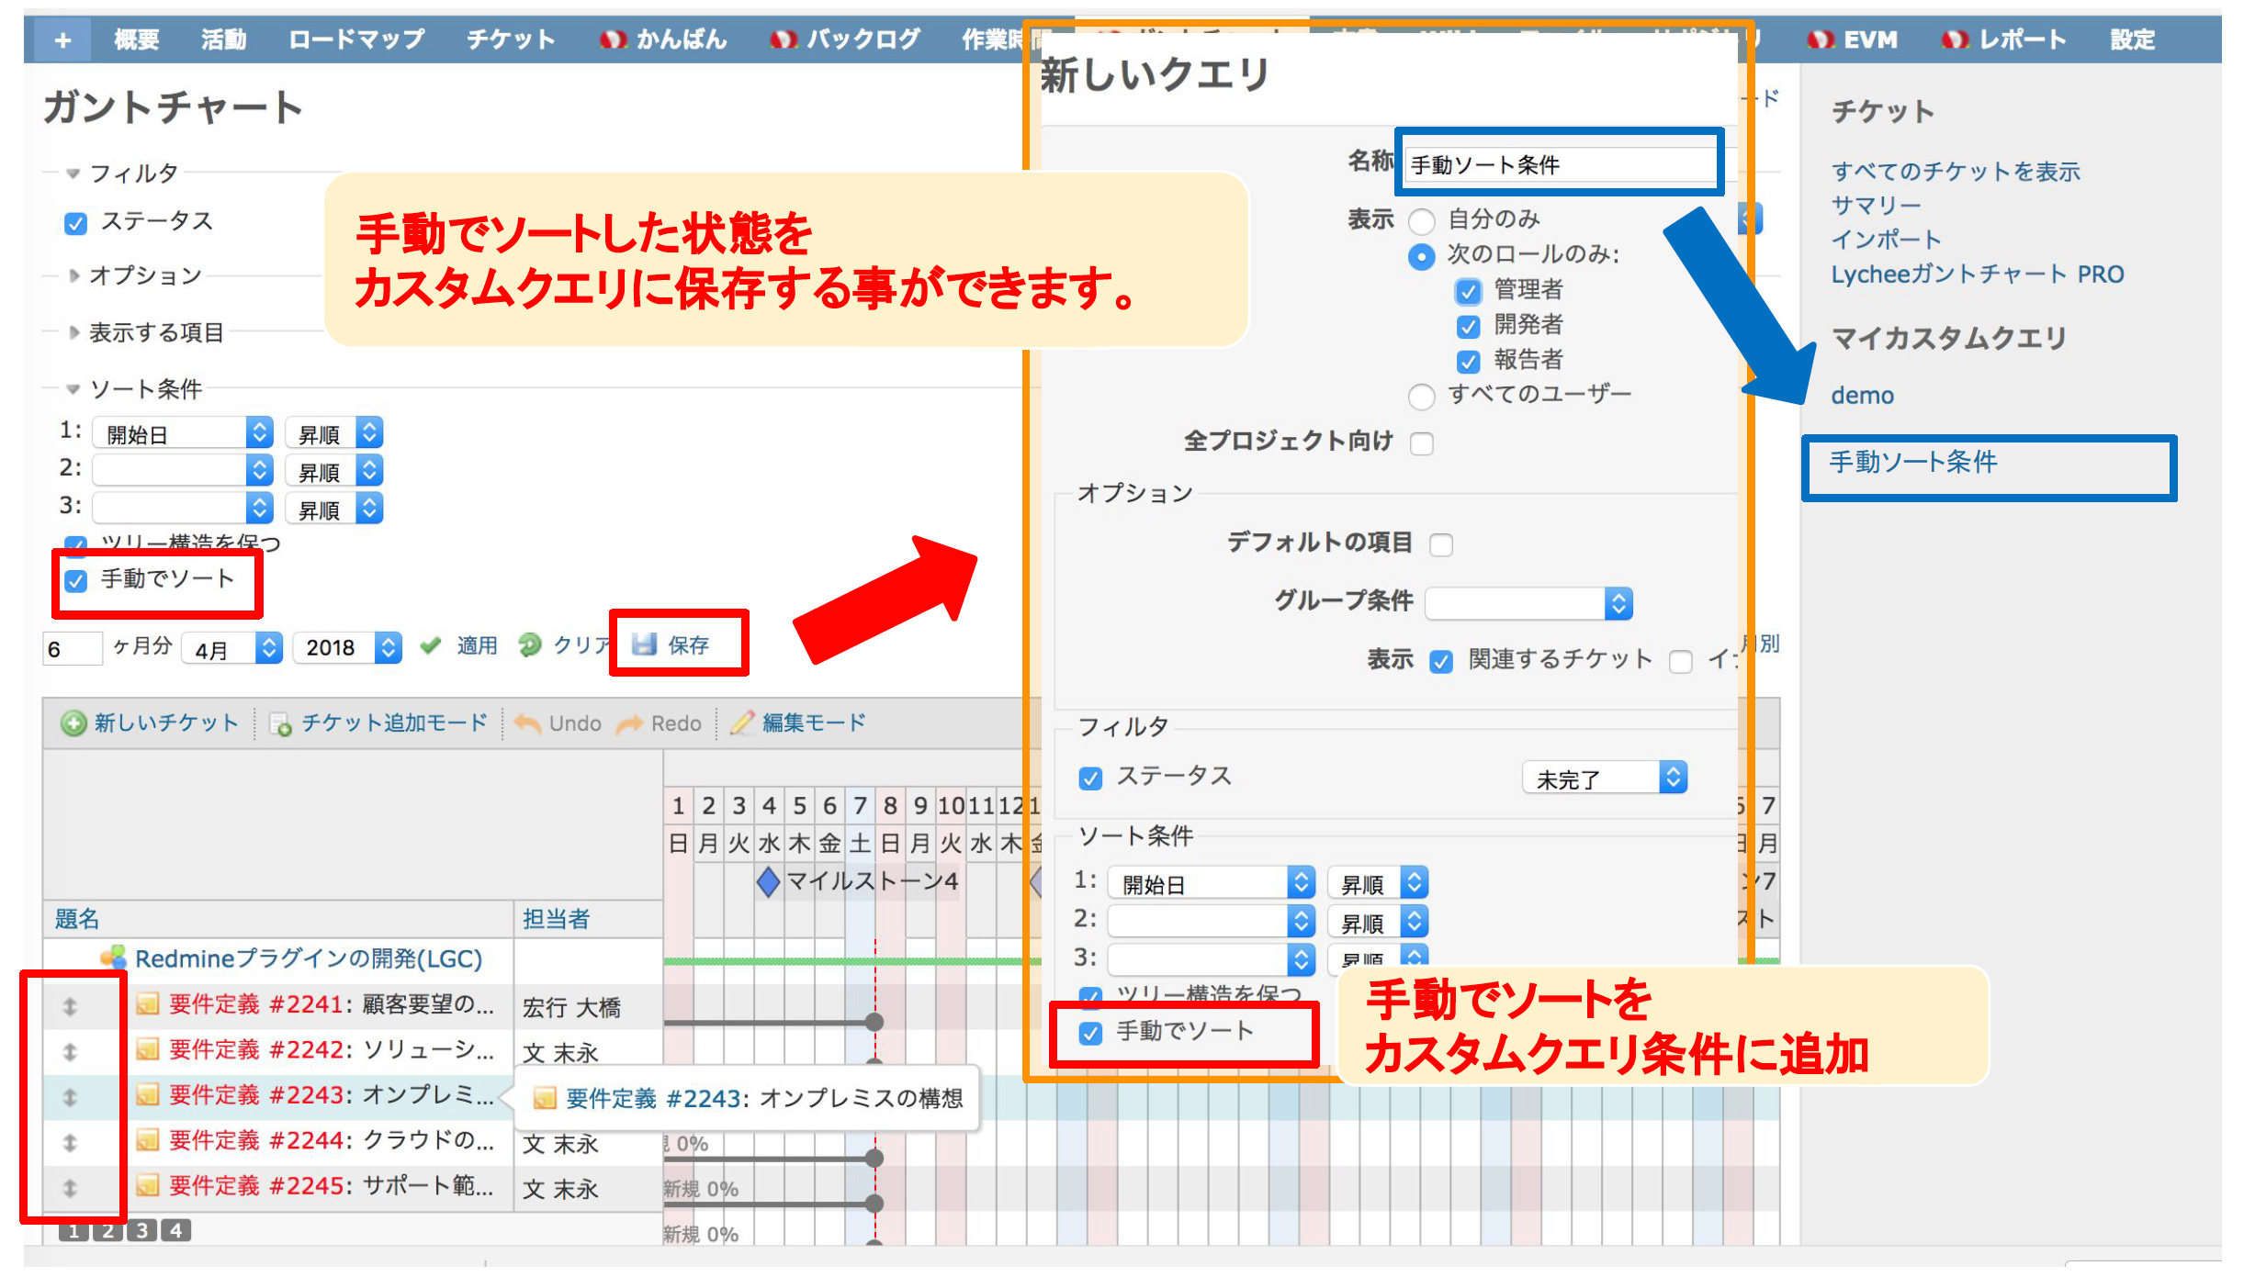Click the ticket add mode icon

tap(280, 724)
